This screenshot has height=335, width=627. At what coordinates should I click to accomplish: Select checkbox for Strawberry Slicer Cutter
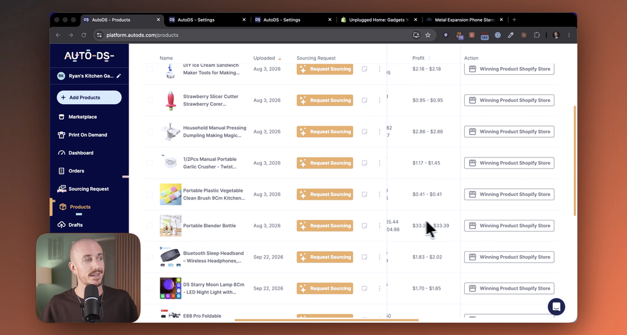click(x=149, y=100)
